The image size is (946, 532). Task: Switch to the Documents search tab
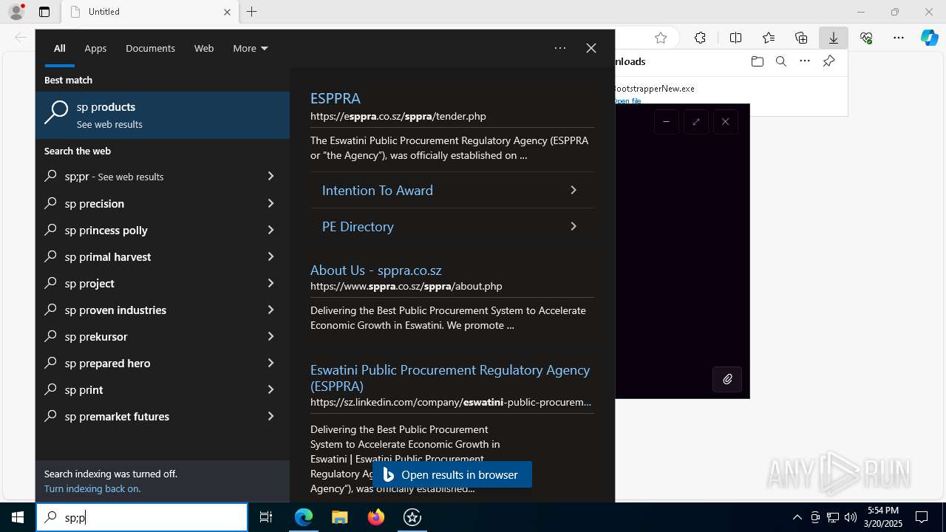[x=150, y=48]
